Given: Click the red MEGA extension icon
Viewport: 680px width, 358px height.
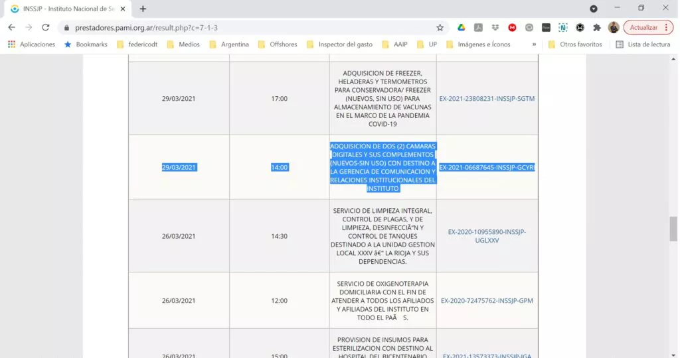Looking at the screenshot, I should click(x=512, y=27).
